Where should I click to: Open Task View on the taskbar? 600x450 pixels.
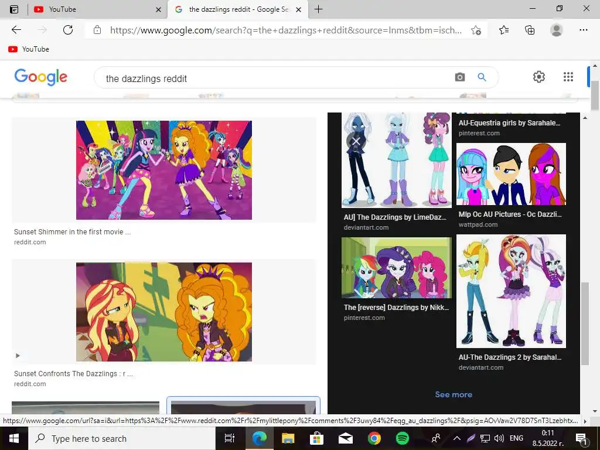229,438
